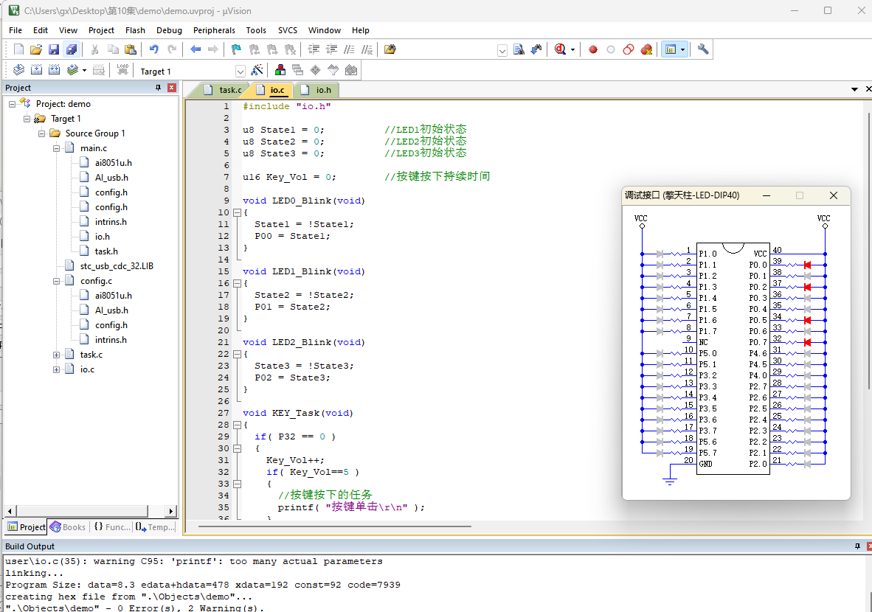Kill all breakpoints icon
Screen dimensions: 872x612
[x=646, y=49]
